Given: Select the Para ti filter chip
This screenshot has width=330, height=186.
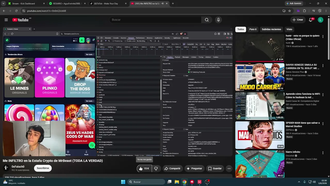Looking at the screenshot, I should (253, 29).
